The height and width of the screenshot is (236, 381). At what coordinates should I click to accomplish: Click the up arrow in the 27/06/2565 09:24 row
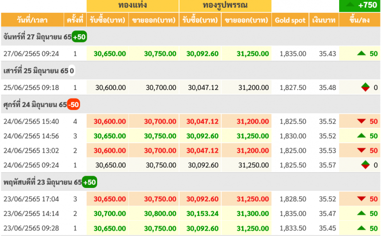pos(361,53)
